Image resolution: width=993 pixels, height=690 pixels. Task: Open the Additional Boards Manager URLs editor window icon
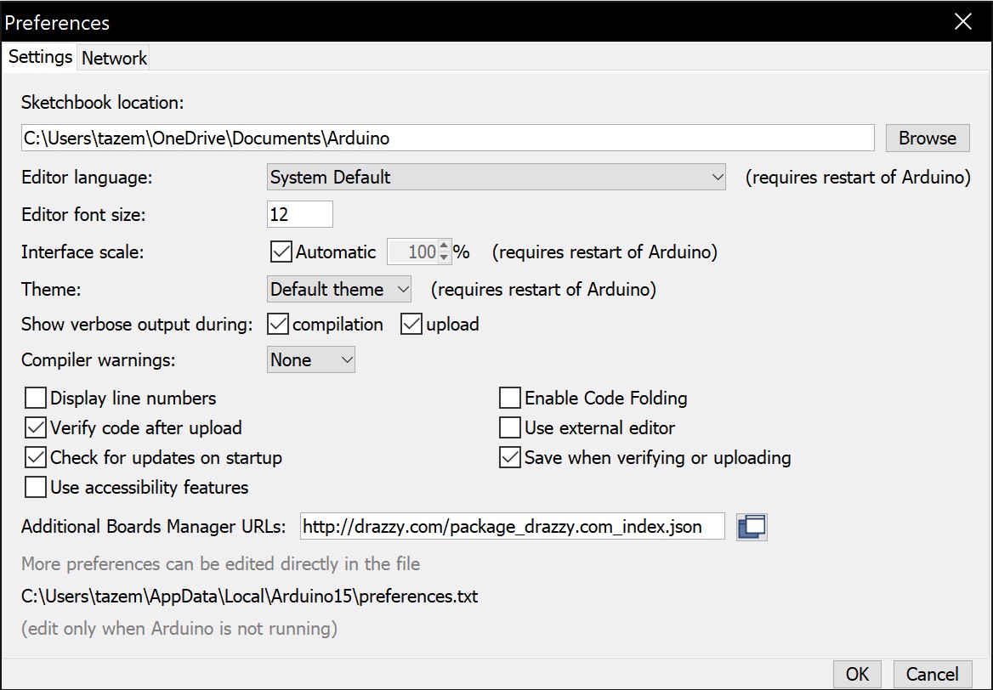752,527
